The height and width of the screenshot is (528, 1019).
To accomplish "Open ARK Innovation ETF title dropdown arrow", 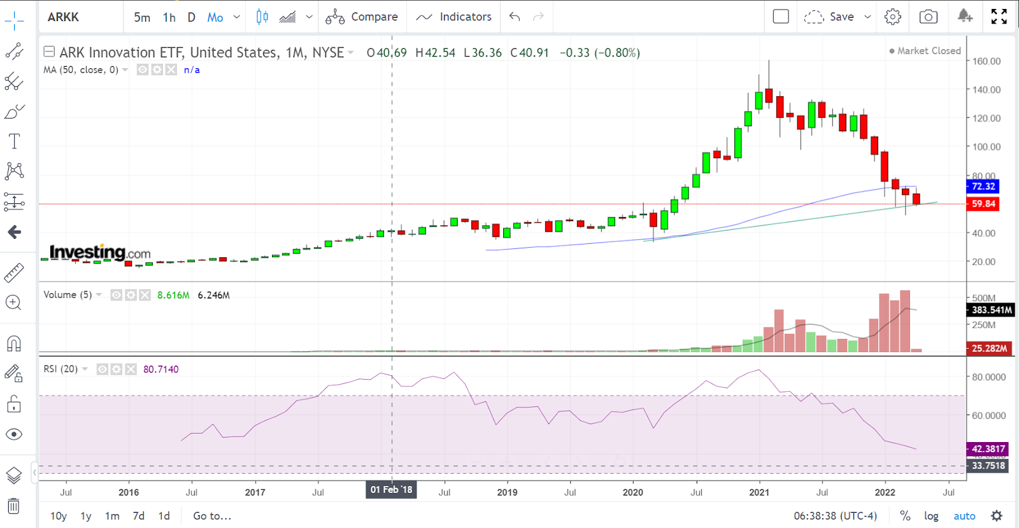I will pos(351,53).
